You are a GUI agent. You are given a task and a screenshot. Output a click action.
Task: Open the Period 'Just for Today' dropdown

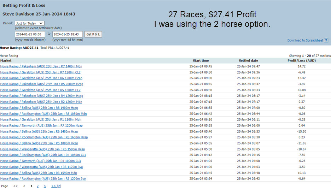[29, 23]
